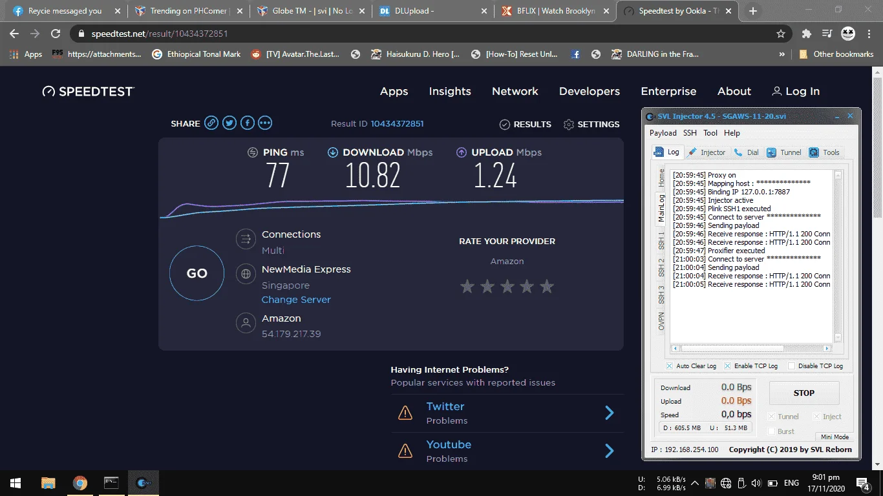Click the Log In link
The width and height of the screenshot is (883, 496).
click(796, 92)
